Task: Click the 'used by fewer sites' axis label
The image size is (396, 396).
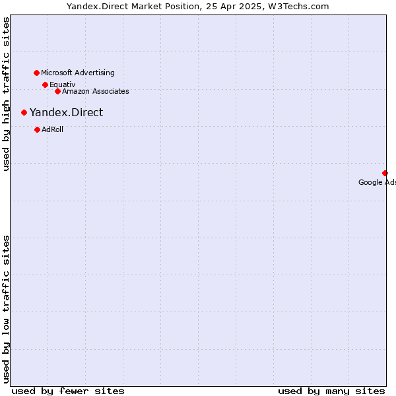Action: pos(68,391)
